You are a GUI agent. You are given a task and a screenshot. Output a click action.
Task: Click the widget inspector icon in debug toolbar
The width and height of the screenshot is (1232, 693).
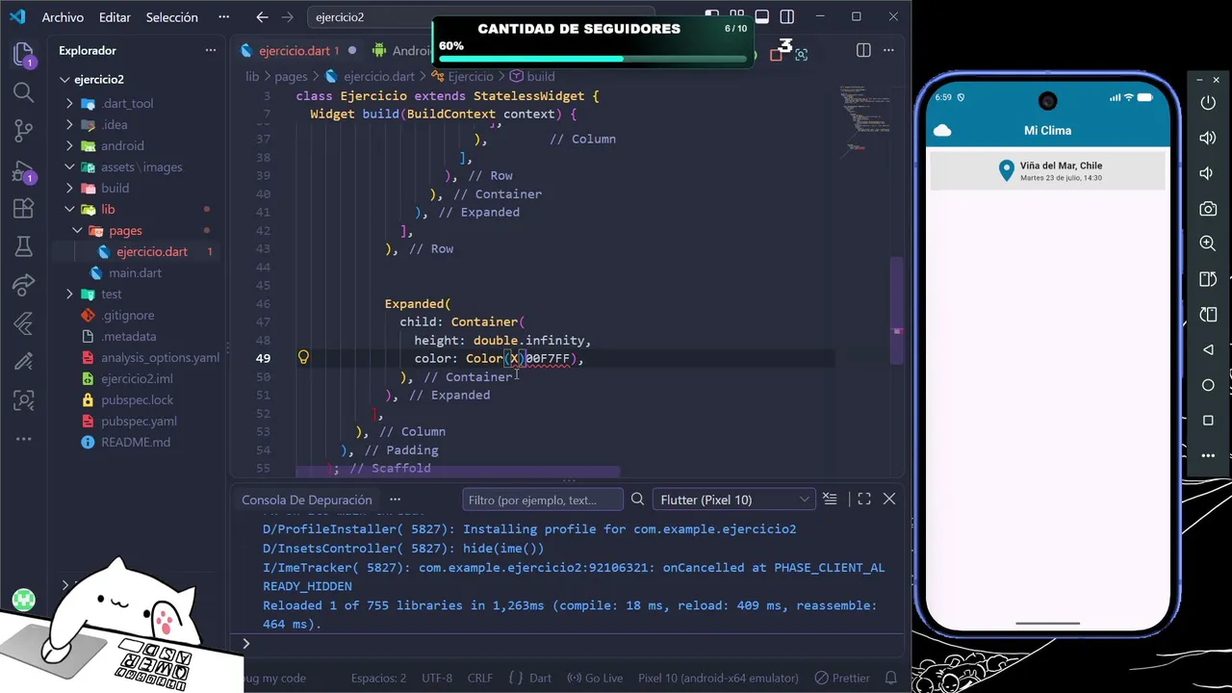pyautogui.click(x=801, y=54)
